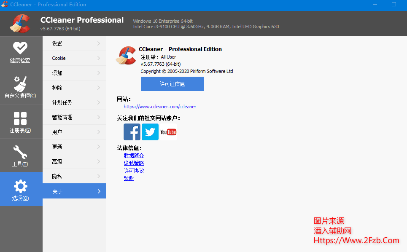
Task: Open the YouTube social icon
Action: (168, 132)
